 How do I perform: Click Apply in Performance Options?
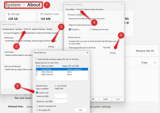click(118, 99)
